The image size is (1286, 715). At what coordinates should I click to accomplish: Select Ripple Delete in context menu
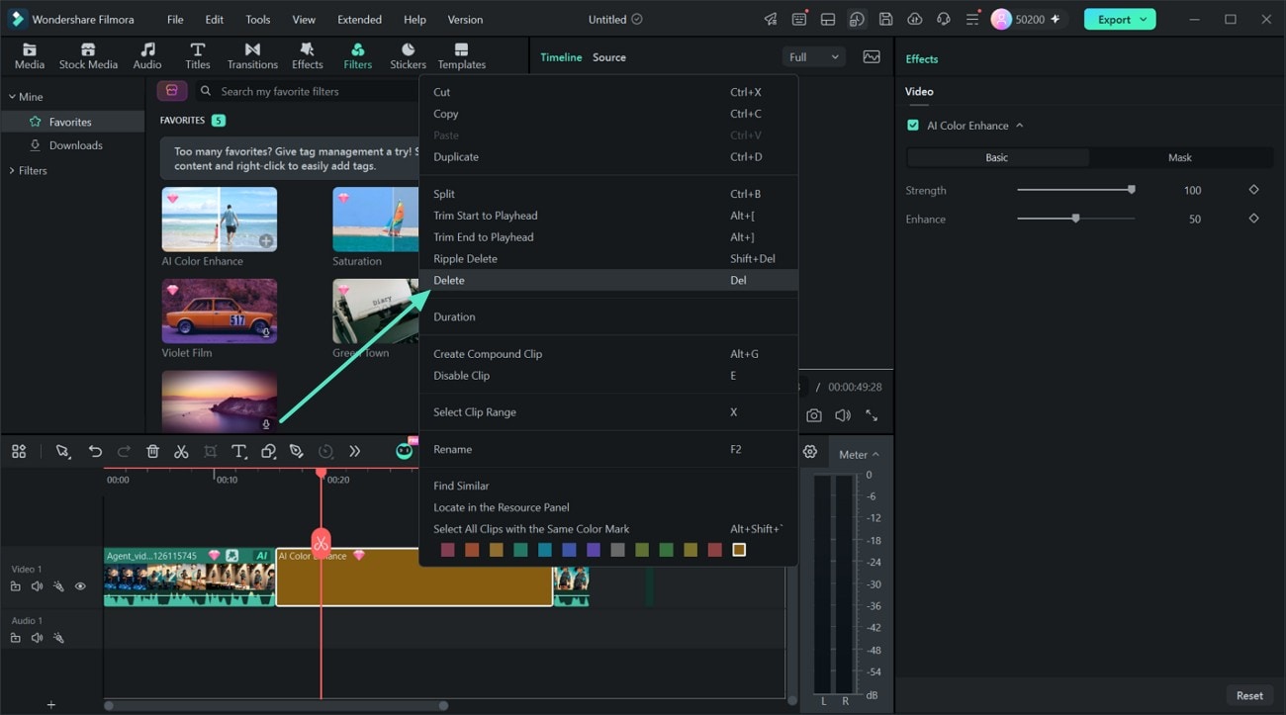pos(608,258)
